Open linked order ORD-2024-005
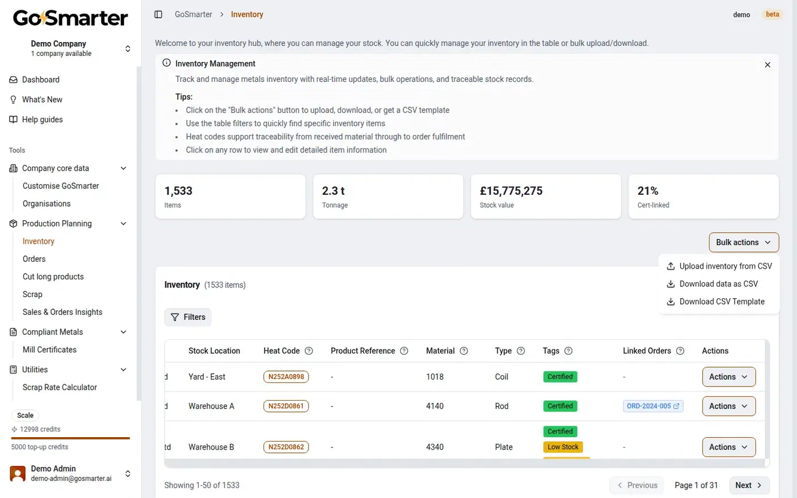 point(653,406)
